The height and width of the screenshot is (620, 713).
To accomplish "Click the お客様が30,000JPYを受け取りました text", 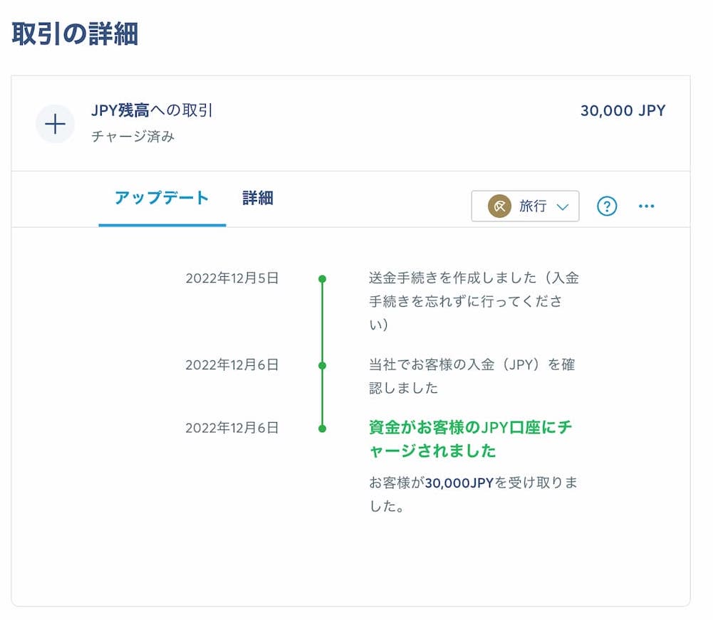I will pos(473,494).
